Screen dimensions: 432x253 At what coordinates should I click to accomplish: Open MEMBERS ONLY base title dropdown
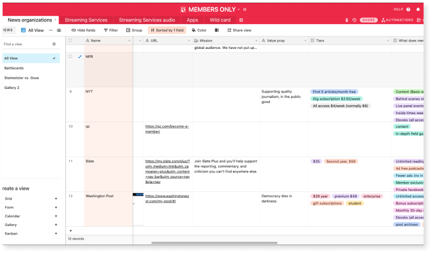[x=238, y=9]
